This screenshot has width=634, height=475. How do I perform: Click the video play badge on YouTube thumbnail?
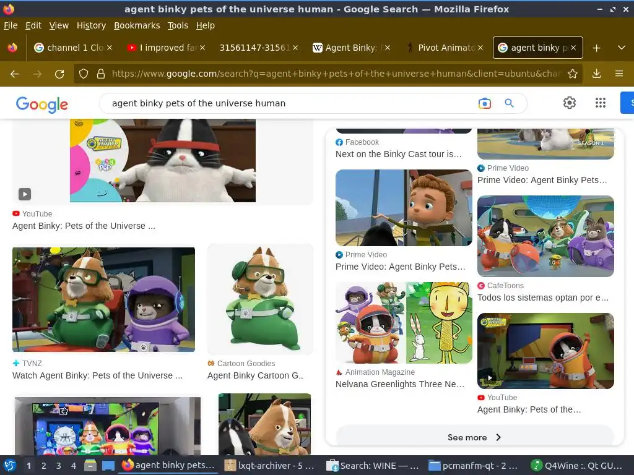[x=25, y=194]
